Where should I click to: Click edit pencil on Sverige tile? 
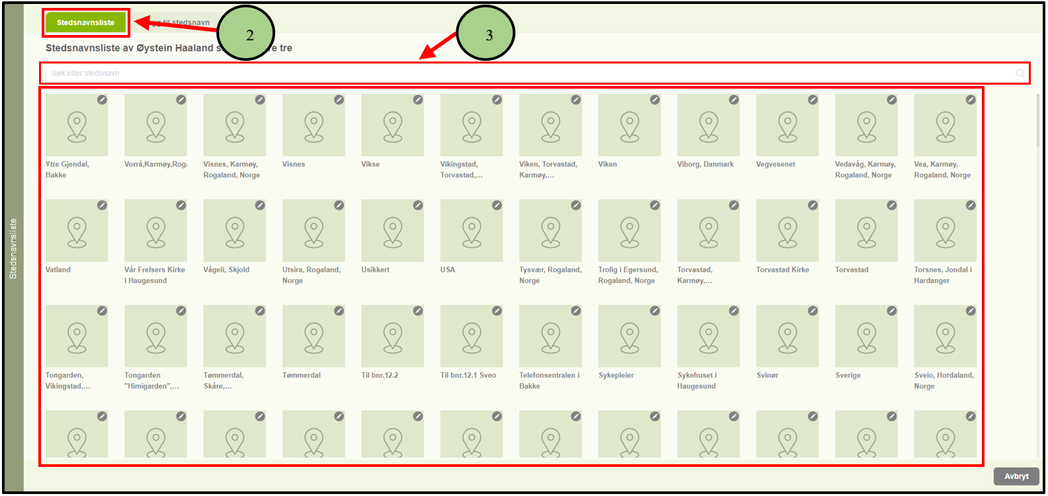click(892, 311)
